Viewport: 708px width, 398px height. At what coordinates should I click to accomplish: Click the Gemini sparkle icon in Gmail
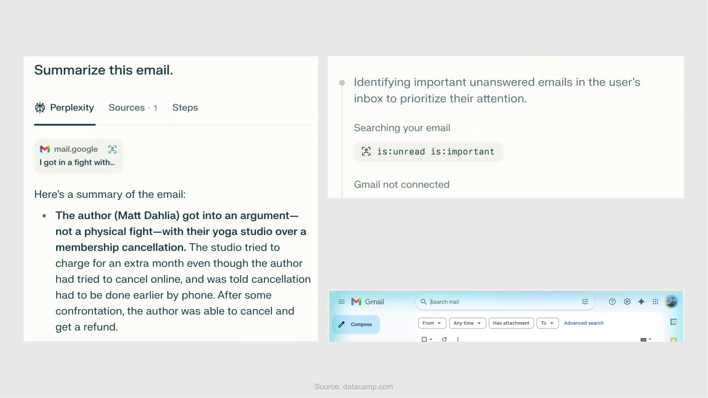tap(641, 302)
